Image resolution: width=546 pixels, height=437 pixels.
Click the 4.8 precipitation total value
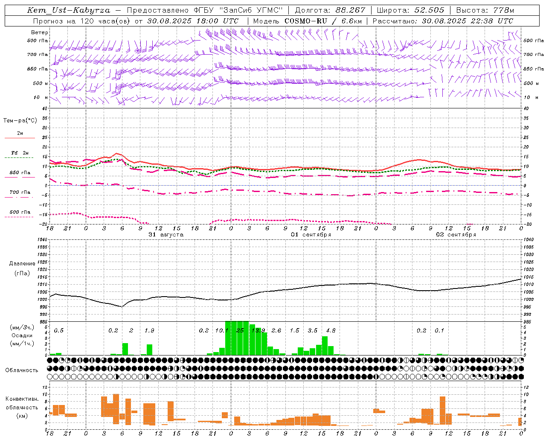[x=331, y=330]
